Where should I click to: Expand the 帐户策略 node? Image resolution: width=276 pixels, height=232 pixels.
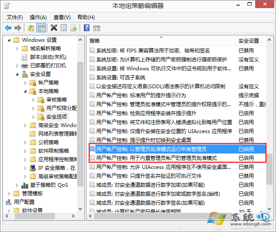tap(25, 83)
